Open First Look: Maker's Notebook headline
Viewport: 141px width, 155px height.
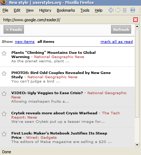(59, 135)
